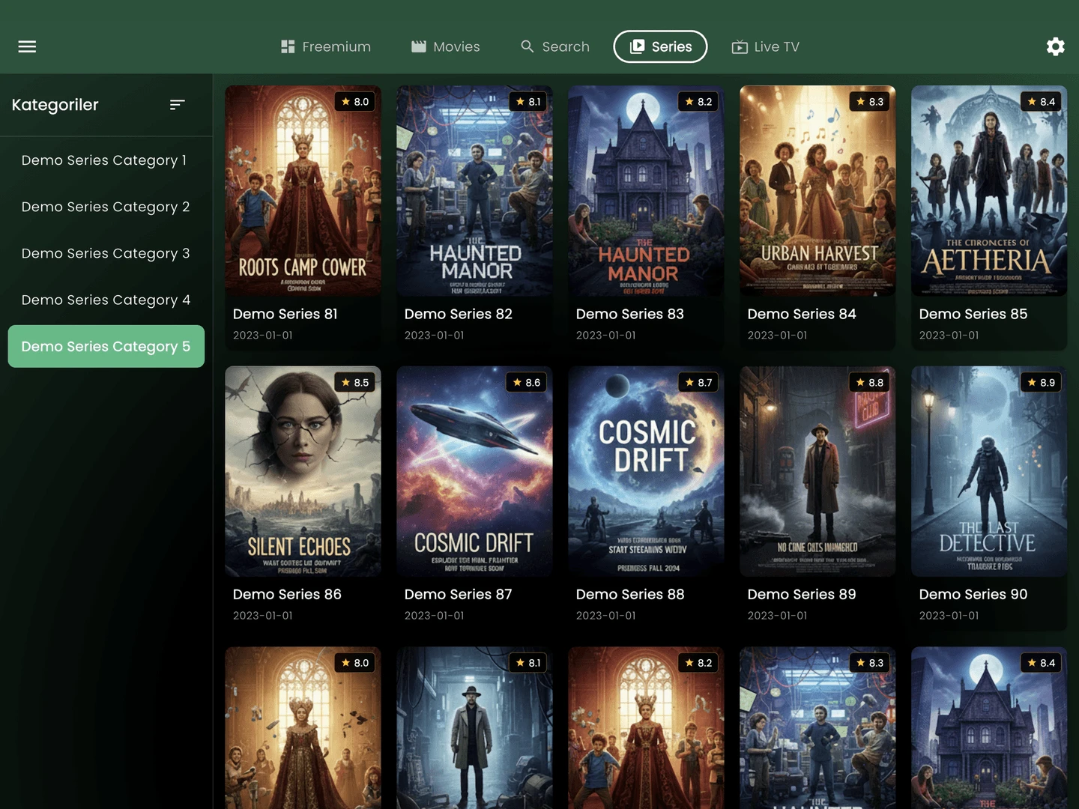
Task: Click the Search magnifier icon
Action: [x=528, y=46]
